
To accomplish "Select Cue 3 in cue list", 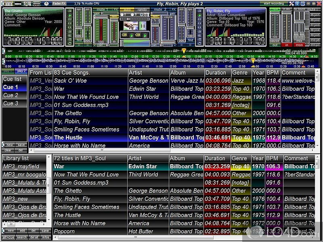I will coord(15,103).
